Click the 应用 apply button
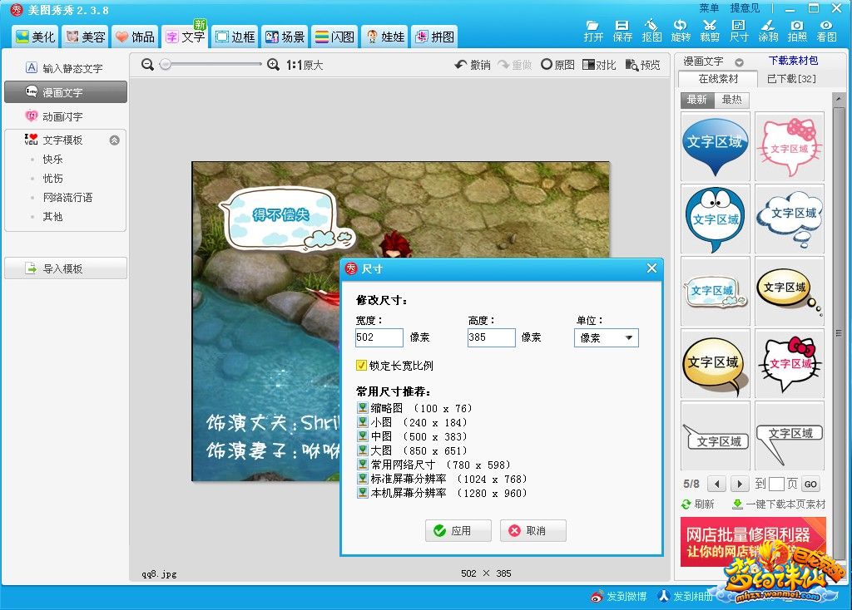Image resolution: width=852 pixels, height=610 pixels. [x=458, y=530]
